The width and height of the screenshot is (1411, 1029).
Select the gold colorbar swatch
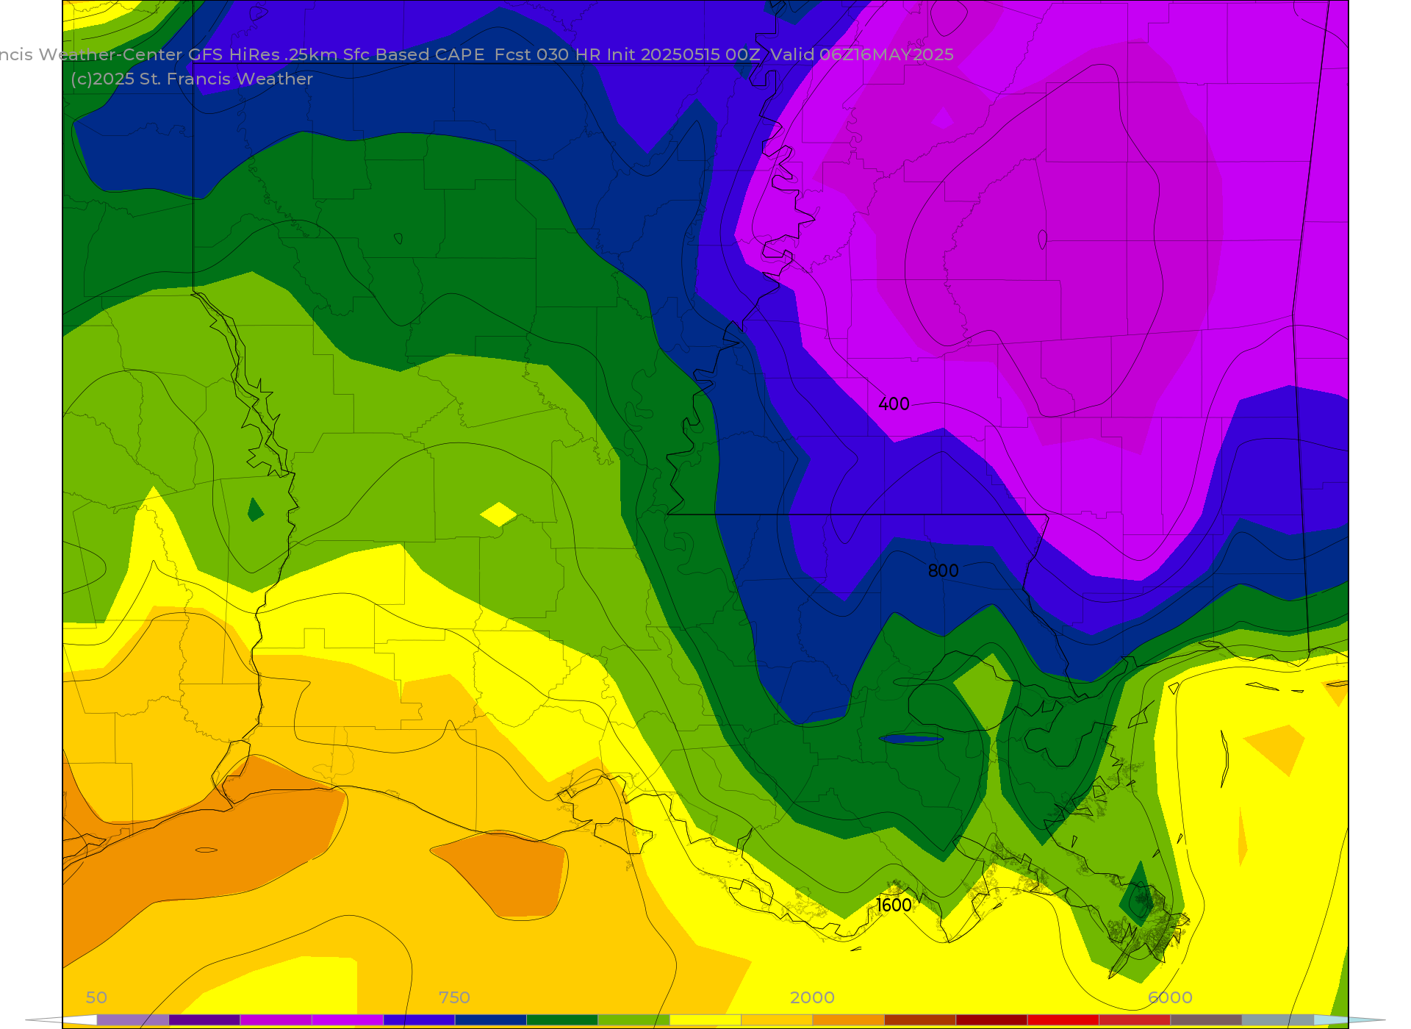pos(777,1019)
